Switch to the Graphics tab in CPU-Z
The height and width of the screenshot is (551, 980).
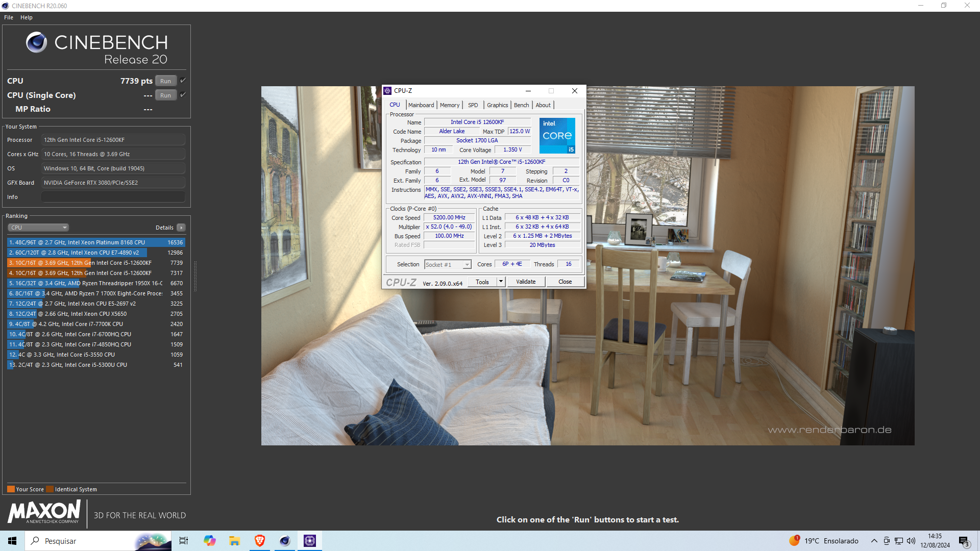[x=497, y=105]
